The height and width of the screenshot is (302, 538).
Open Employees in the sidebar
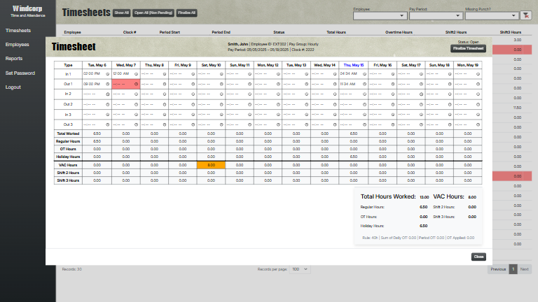click(x=18, y=44)
